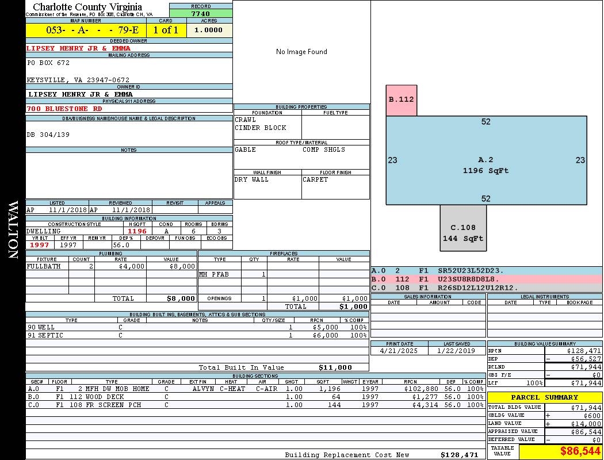Image resolution: width=604 pixels, height=460 pixels.
Task: Click APPRAISED VALUE $86,544
Action: pyautogui.click(x=586, y=431)
